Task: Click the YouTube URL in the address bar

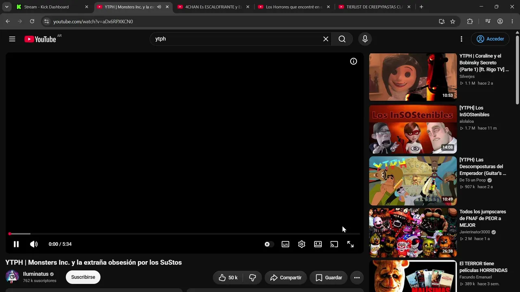Action: [93, 21]
